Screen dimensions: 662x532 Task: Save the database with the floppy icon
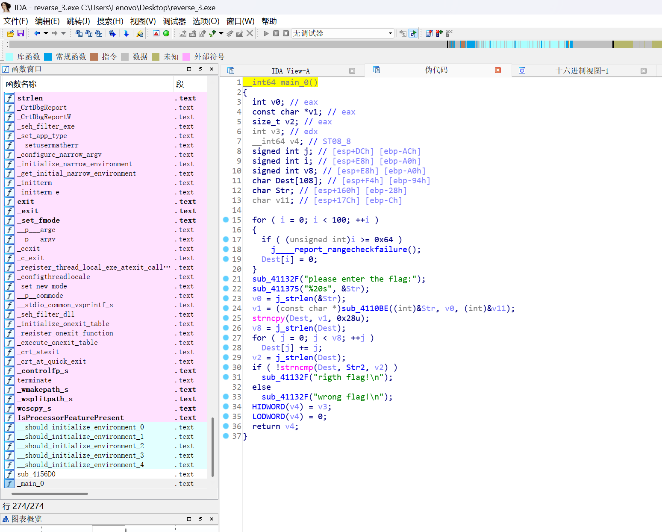tap(21, 33)
